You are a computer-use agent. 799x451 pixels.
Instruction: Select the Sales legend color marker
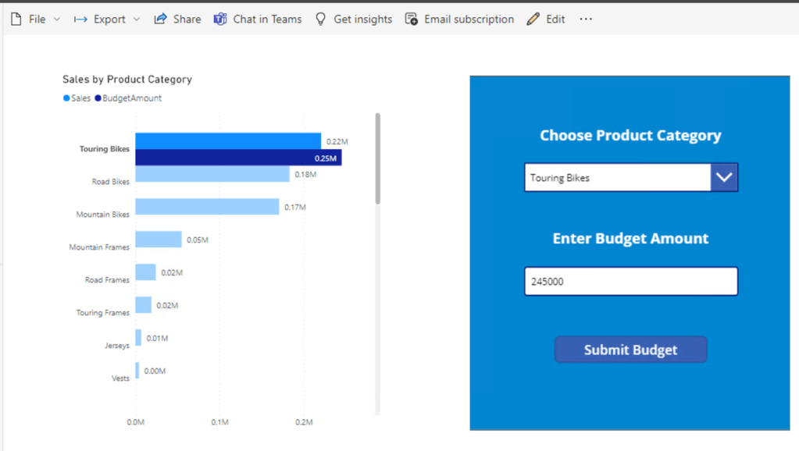66,98
